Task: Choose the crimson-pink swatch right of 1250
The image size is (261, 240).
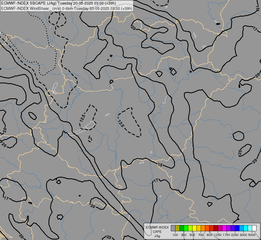Action: click(x=220, y=228)
